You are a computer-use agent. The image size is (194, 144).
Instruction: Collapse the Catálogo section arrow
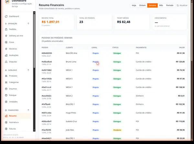tap(28, 70)
